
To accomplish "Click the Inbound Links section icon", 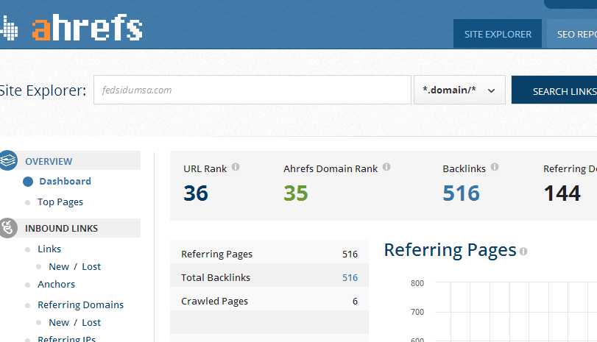I will 8,228.
